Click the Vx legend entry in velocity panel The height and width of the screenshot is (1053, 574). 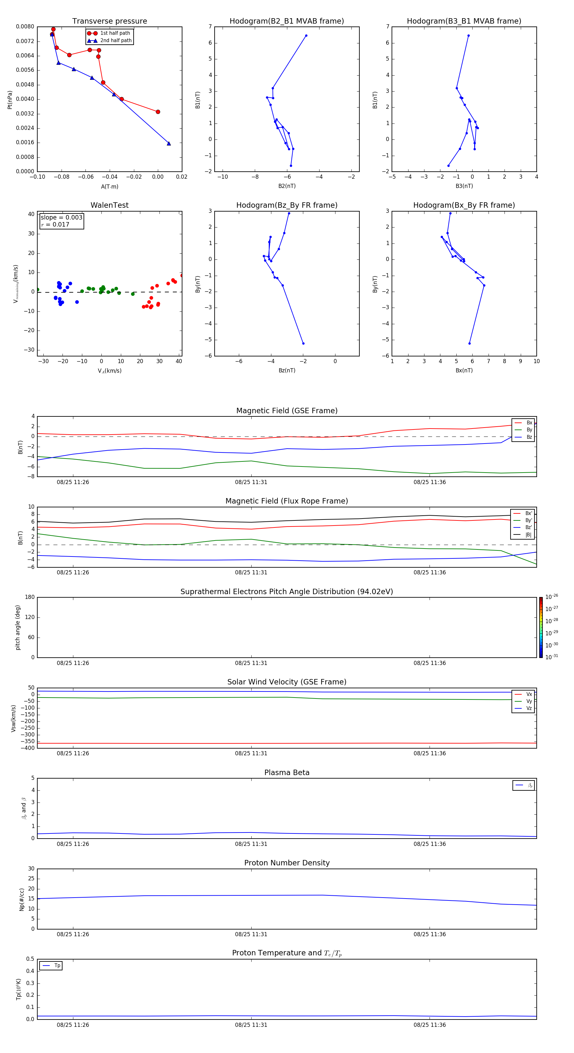(523, 694)
